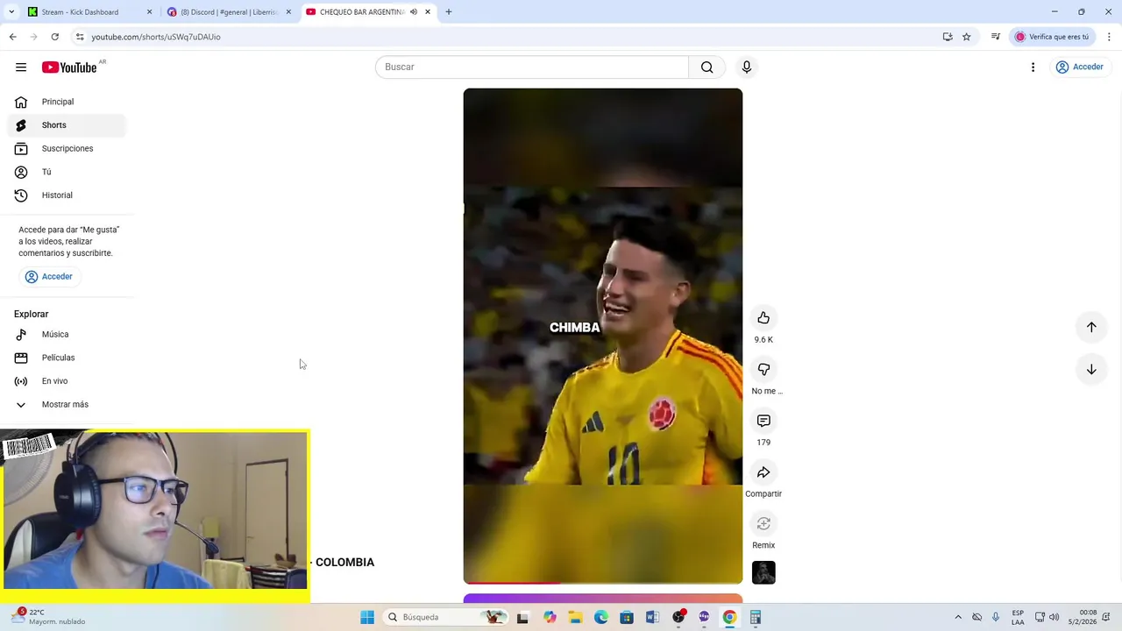Viewport: 1122px width, 631px height.
Task: Focus the Buscar search field
Action: (x=532, y=67)
